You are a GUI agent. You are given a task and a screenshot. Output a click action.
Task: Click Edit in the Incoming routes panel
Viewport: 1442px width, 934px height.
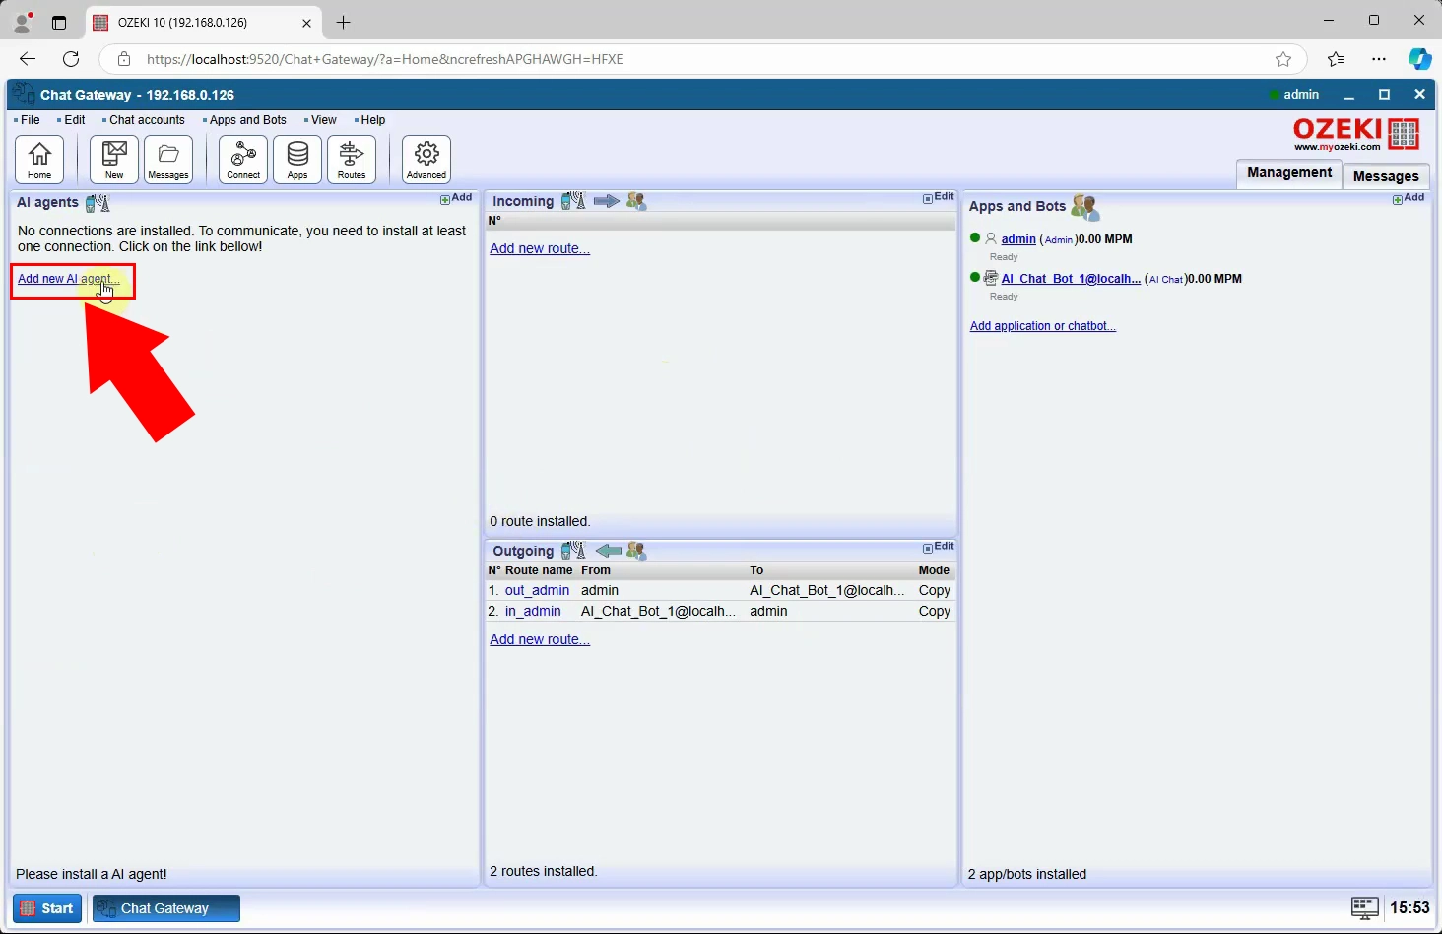coord(939,197)
